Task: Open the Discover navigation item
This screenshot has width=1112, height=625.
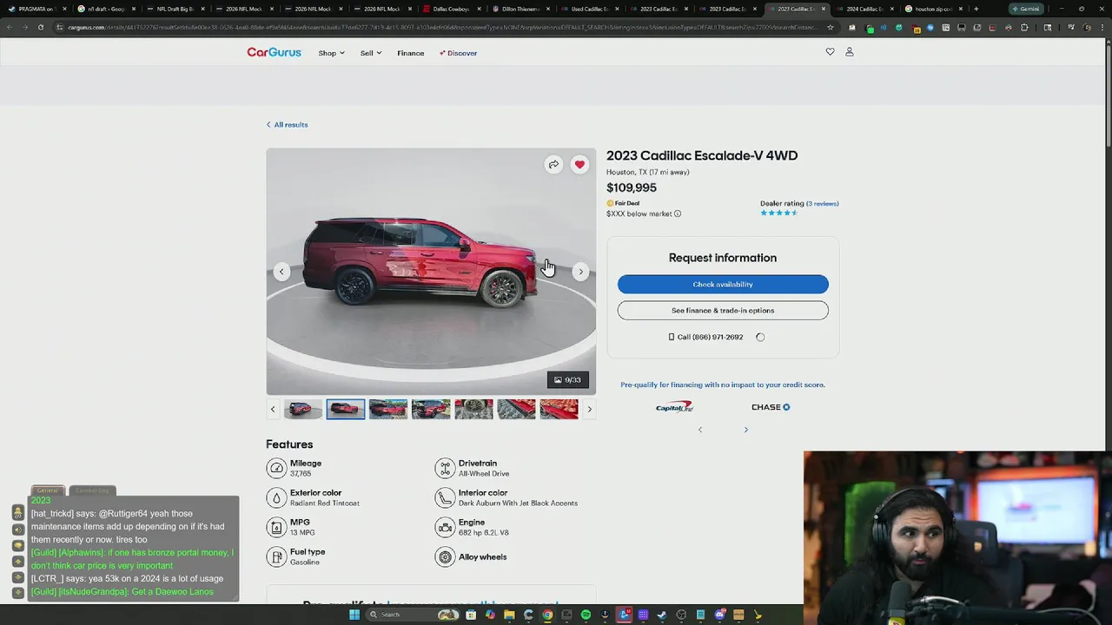Action: coord(459,53)
